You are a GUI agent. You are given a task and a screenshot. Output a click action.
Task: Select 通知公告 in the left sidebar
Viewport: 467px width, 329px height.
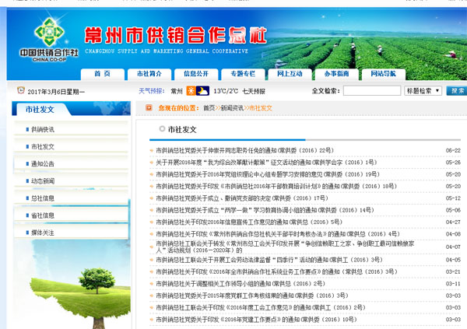pos(43,164)
